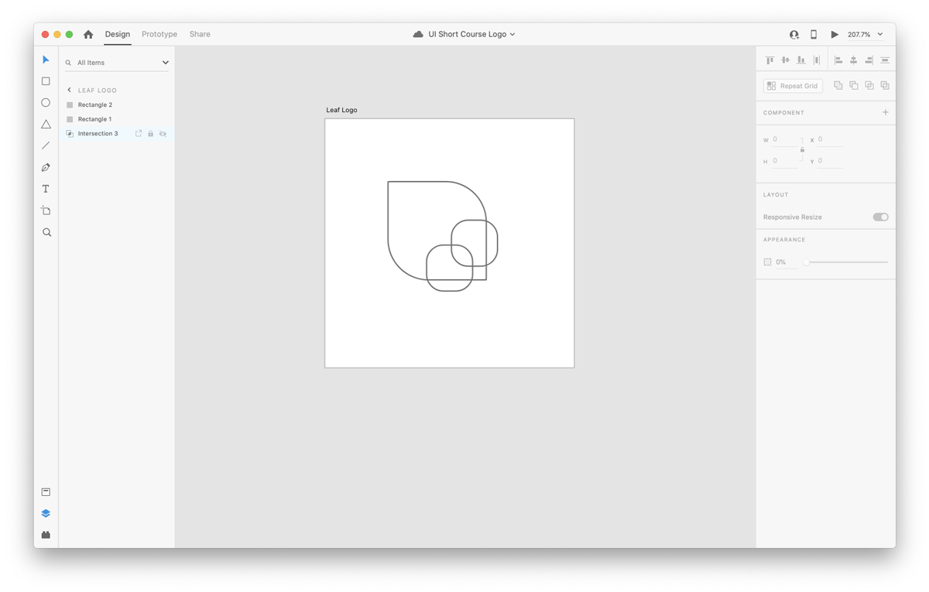Apply Exclude Overlap boolean operation

click(885, 85)
